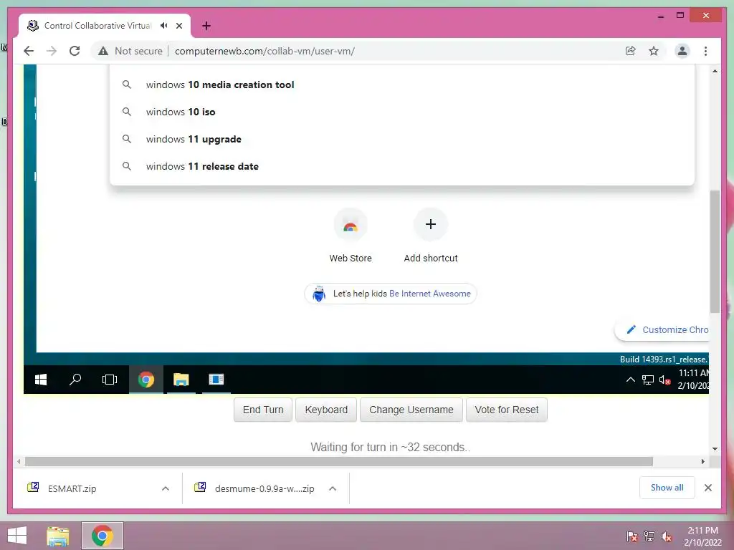
Task: Open the VM's Start menu
Action: [x=41, y=380]
